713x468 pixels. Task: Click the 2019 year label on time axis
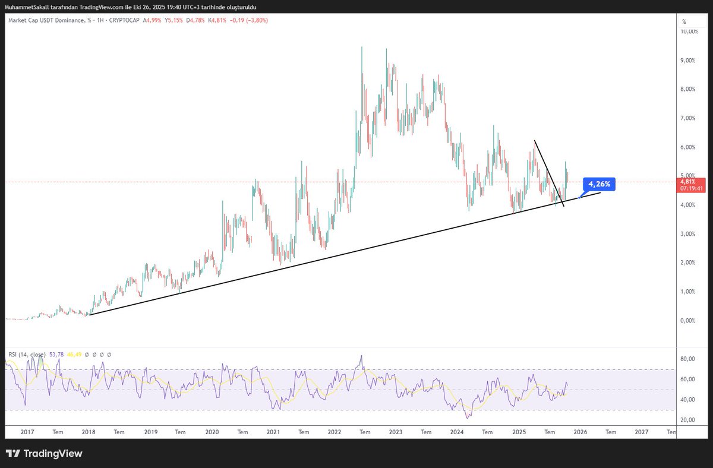tap(150, 433)
